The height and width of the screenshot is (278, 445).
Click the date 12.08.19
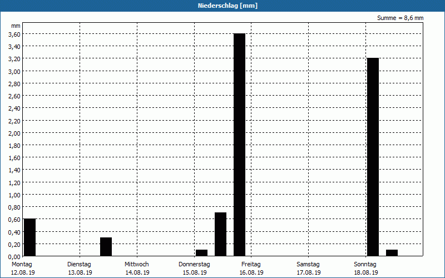click(x=23, y=272)
